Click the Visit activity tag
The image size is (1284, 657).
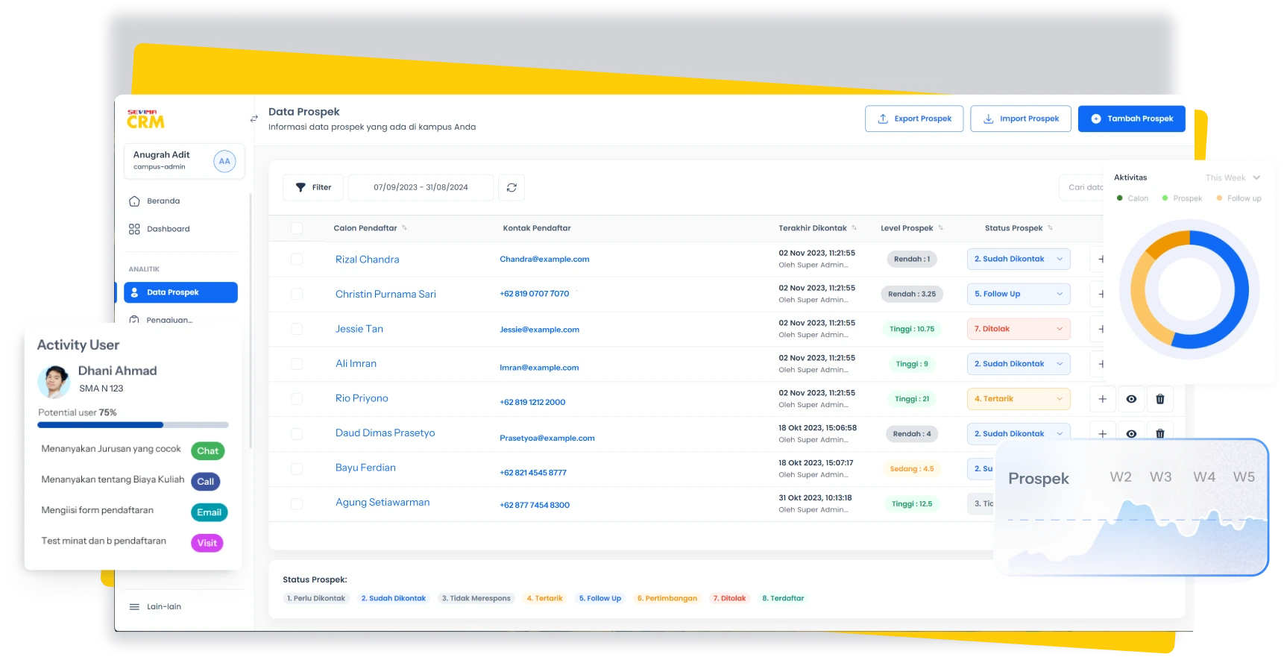[207, 544]
